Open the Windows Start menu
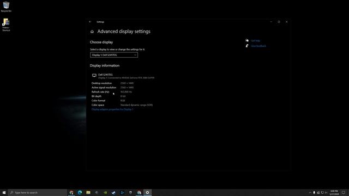The image size is (349, 196). 4,192
